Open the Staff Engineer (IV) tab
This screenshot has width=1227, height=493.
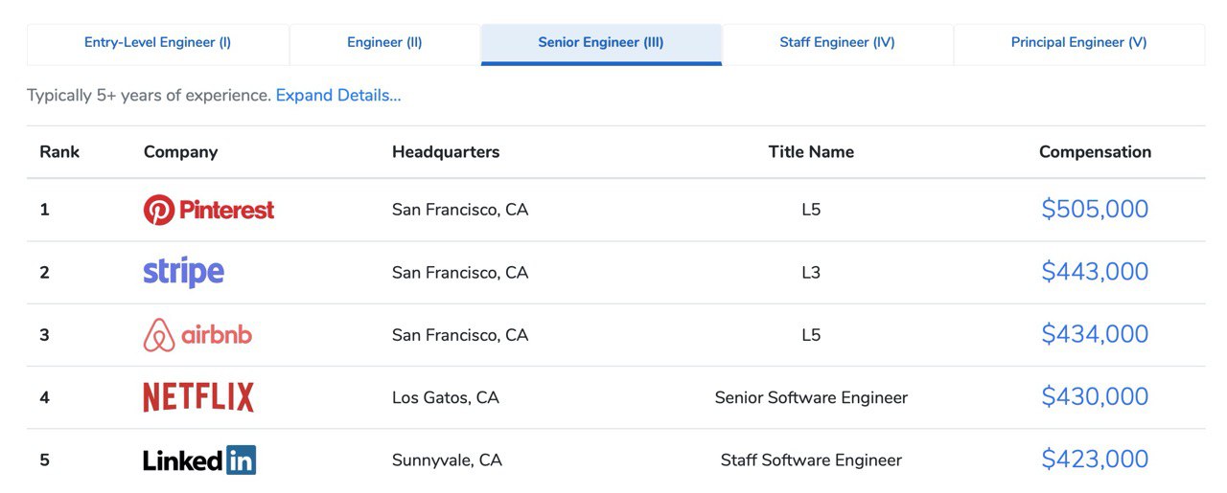click(838, 43)
